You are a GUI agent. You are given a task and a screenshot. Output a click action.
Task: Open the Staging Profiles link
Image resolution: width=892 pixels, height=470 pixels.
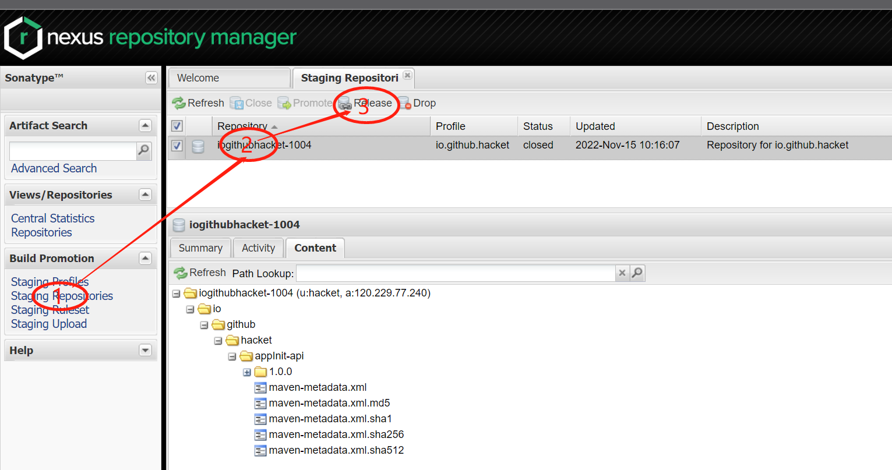pos(50,282)
